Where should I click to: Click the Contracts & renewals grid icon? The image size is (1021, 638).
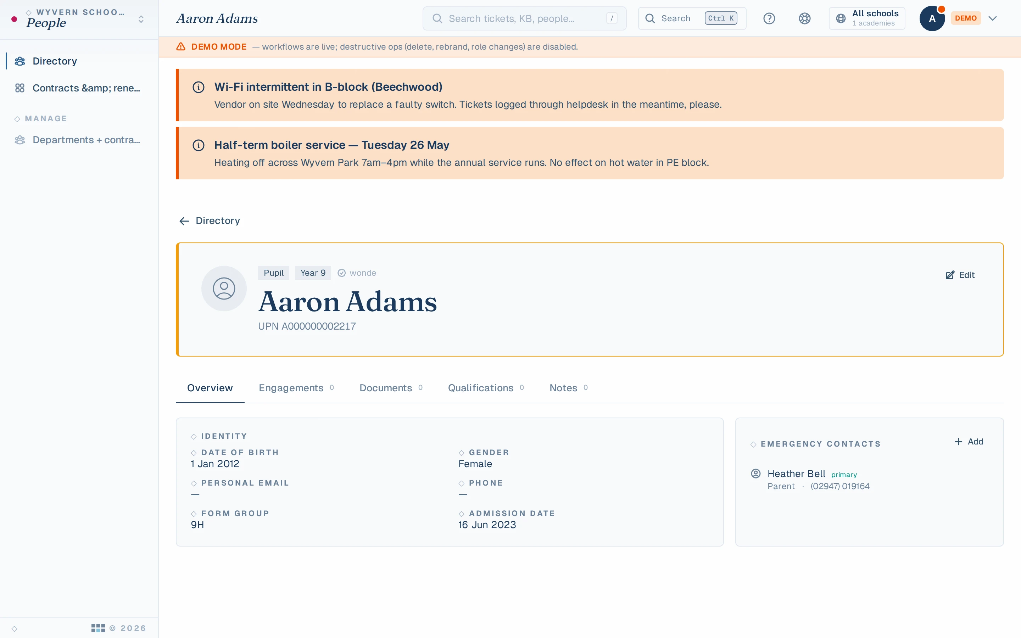20,88
